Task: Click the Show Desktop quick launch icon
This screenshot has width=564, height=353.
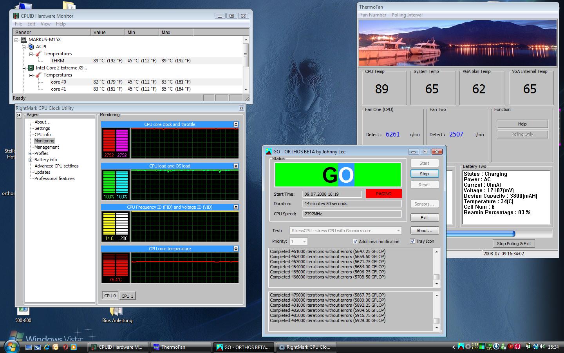Action: tap(29, 347)
